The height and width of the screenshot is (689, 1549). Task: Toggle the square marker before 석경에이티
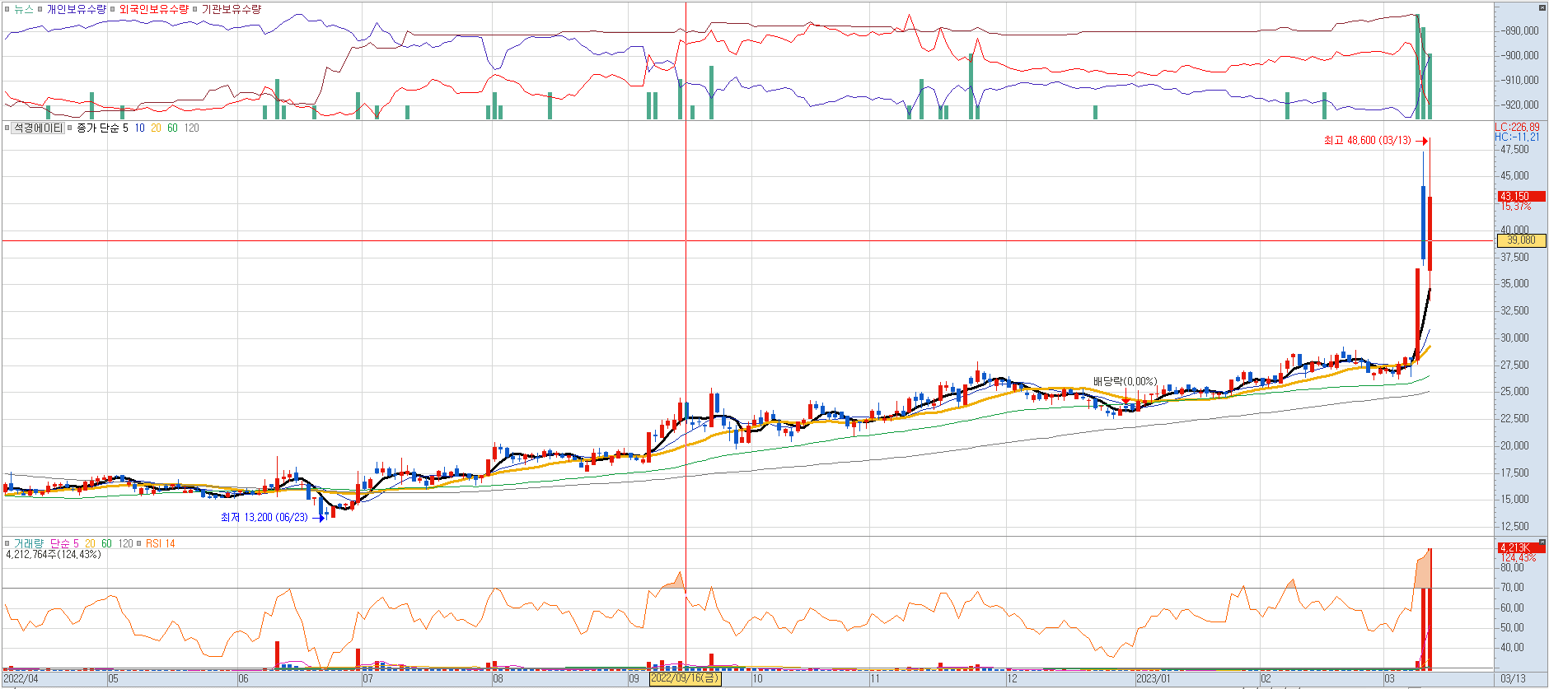pyautogui.click(x=7, y=128)
